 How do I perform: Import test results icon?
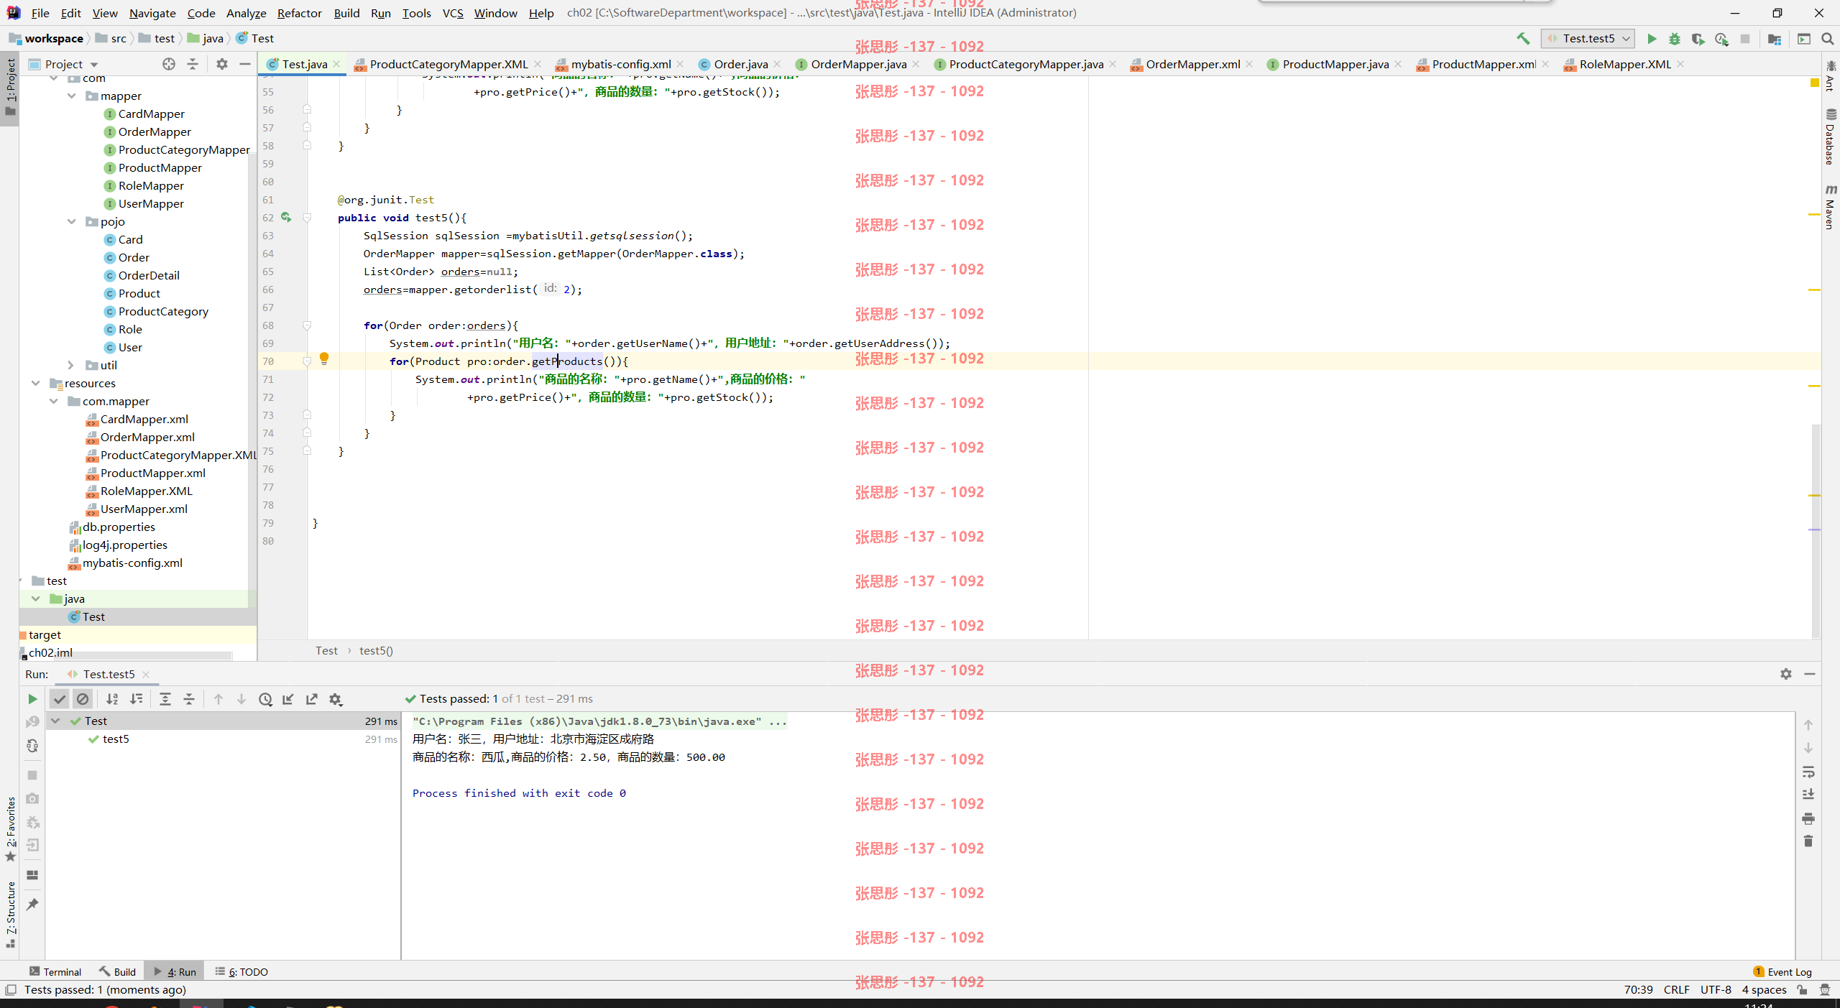pyautogui.click(x=288, y=699)
